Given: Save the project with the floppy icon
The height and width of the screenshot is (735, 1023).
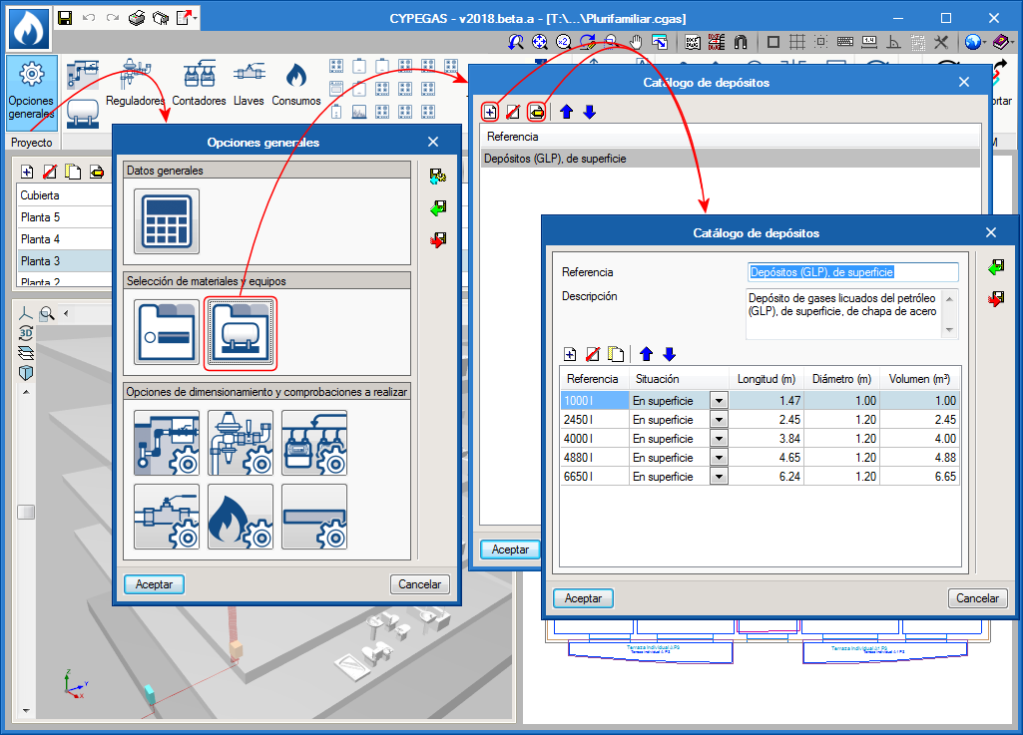Looking at the screenshot, I should (65, 18).
